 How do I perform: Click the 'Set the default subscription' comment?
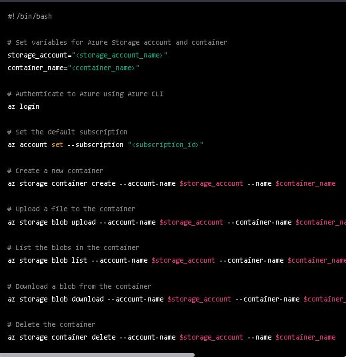pyautogui.click(x=67, y=132)
